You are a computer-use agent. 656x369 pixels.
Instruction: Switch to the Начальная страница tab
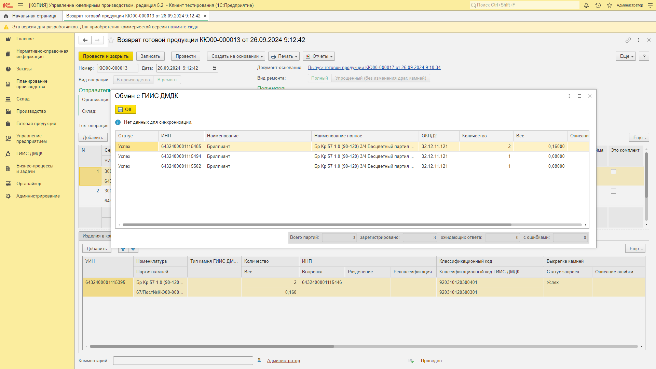pos(31,16)
